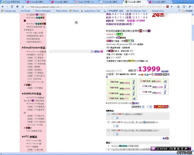Open ★Android 智慧型手機 sidebar link
194x155 pixels.
pos(36,24)
